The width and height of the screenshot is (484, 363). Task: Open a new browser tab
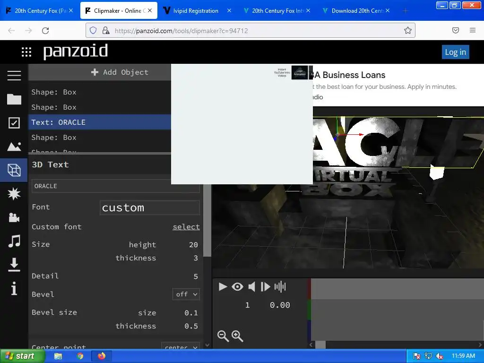(405, 11)
